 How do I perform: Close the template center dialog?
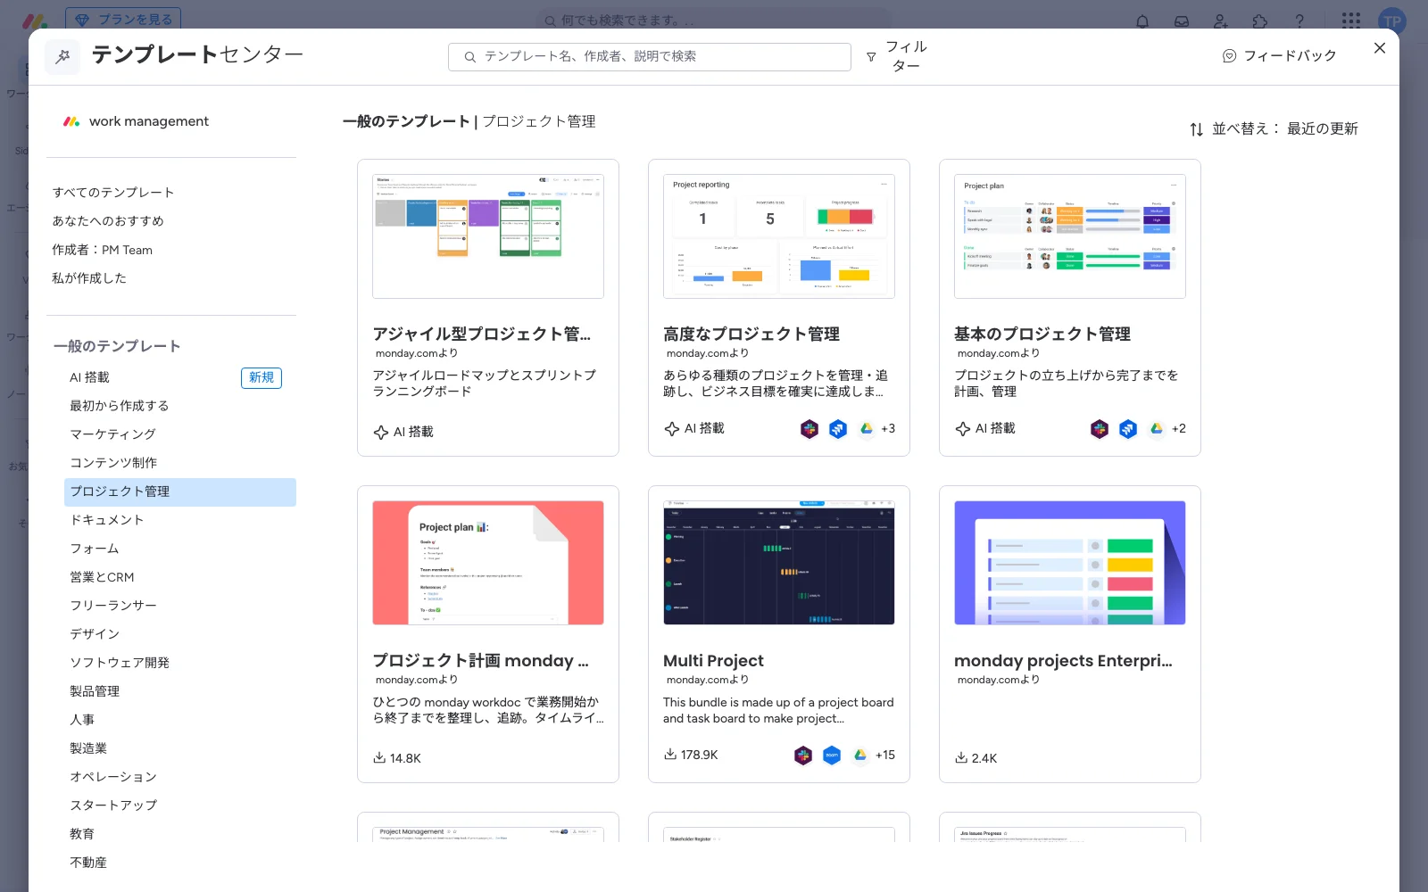pos(1380,48)
